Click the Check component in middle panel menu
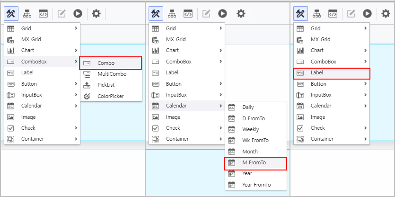The height and width of the screenshot is (197, 395). click(x=173, y=128)
